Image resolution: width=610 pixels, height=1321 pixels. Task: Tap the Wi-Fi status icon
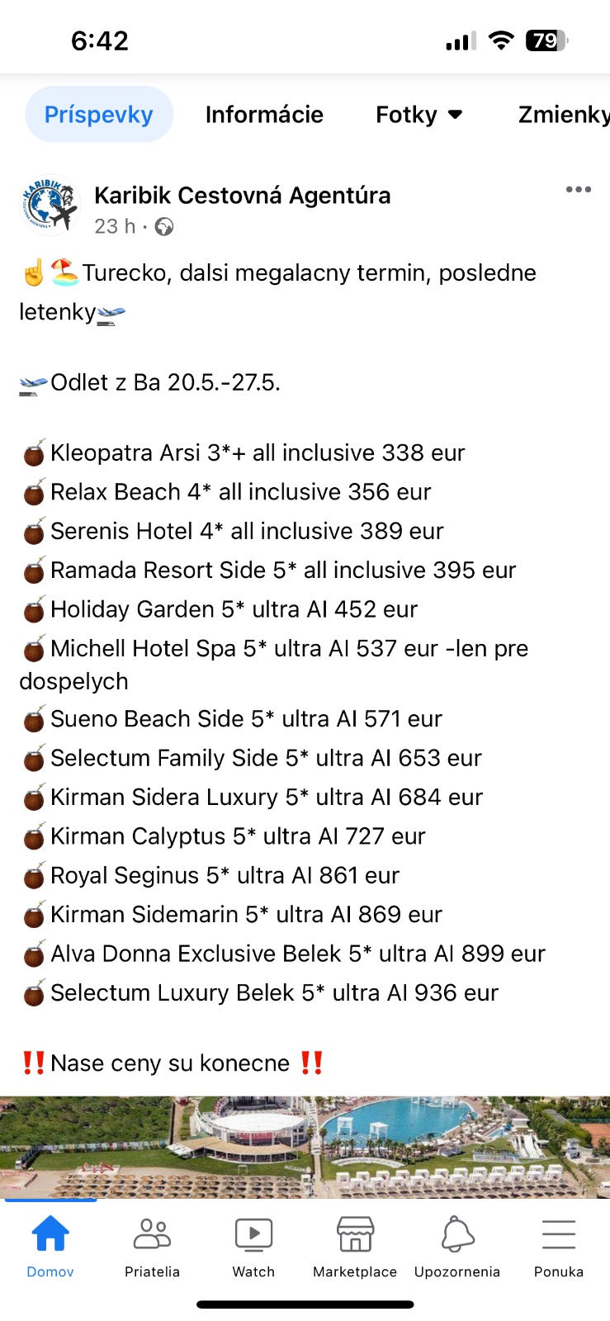(x=500, y=40)
